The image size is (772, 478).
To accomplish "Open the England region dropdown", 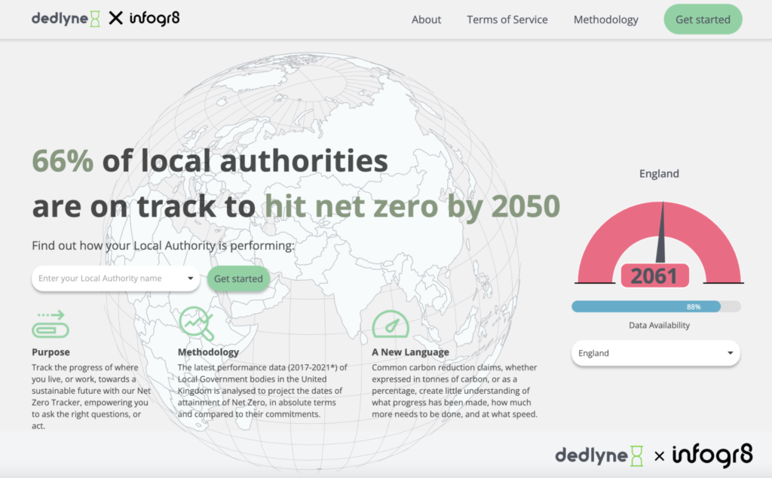I will (655, 353).
